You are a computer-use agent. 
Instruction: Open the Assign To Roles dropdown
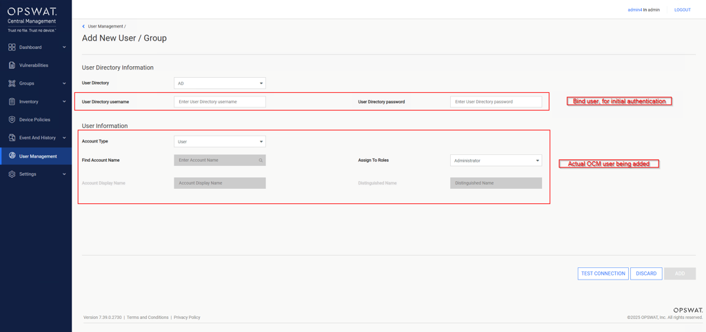(x=496, y=160)
